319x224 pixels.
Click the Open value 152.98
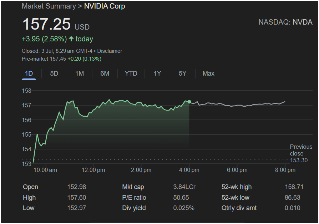pyautogui.click(x=77, y=187)
